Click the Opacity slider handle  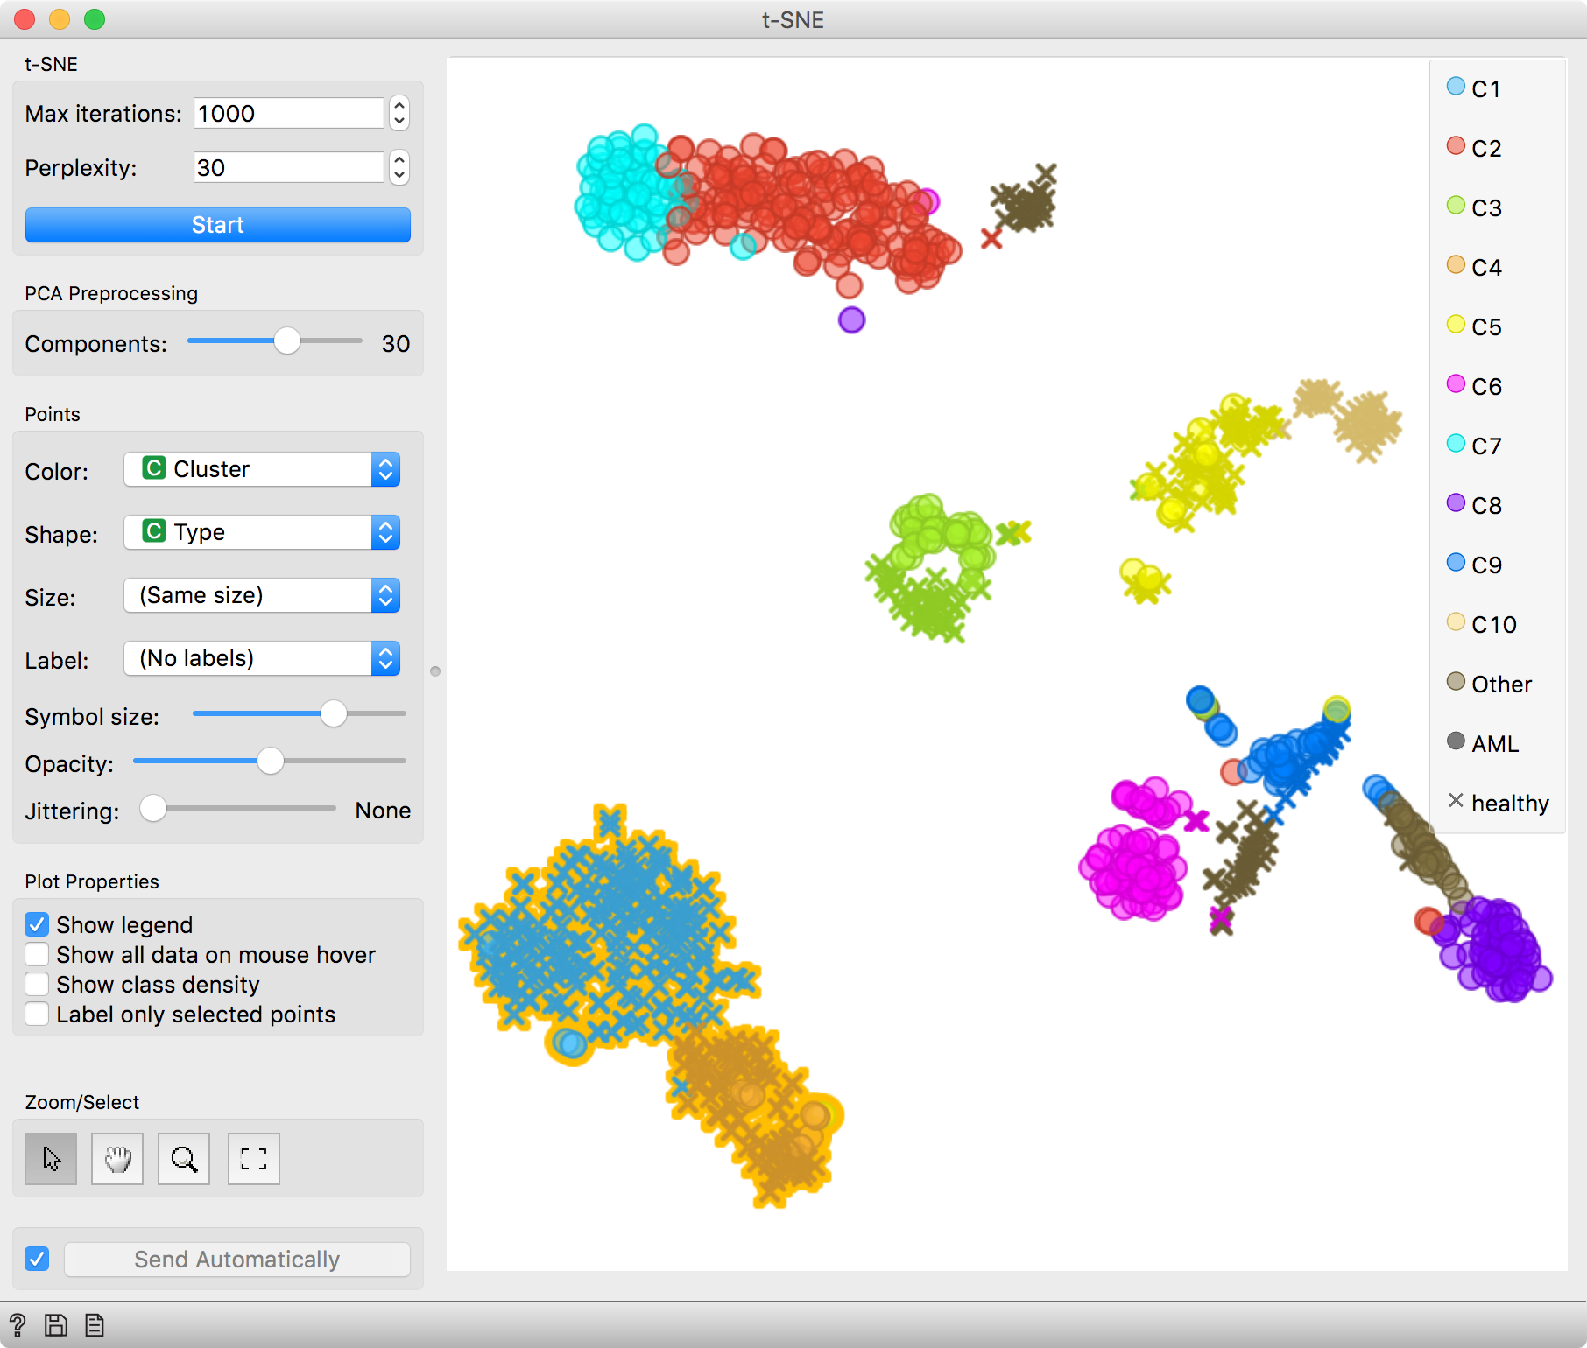271,761
